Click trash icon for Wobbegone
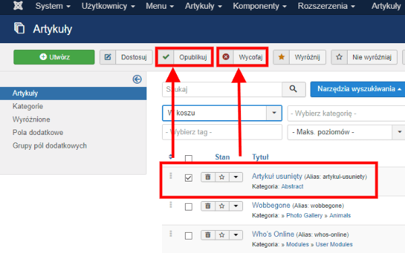 point(208,206)
